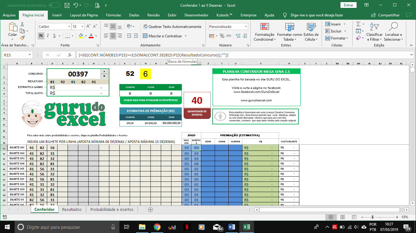The width and height of the screenshot is (416, 233).
Task: Expand the Name Box R15 dropdown
Action: pos(30,55)
